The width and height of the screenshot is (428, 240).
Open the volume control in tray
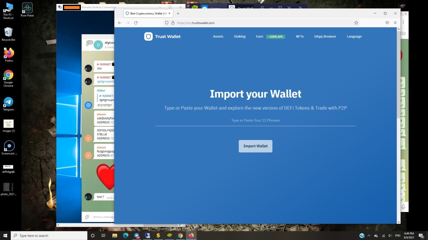pyautogui.click(x=390, y=236)
